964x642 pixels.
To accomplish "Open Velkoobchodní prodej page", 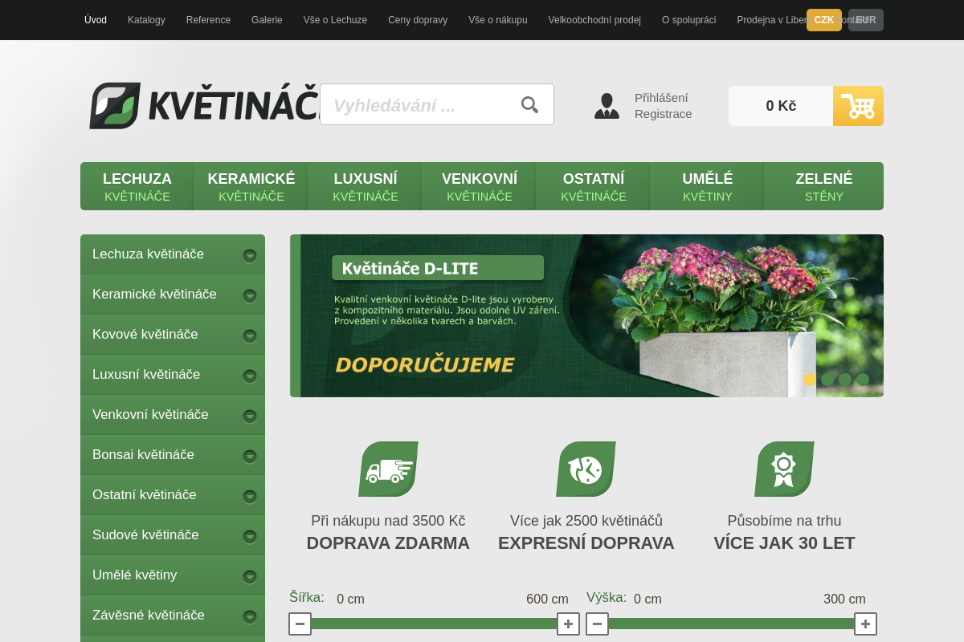I will pos(594,20).
